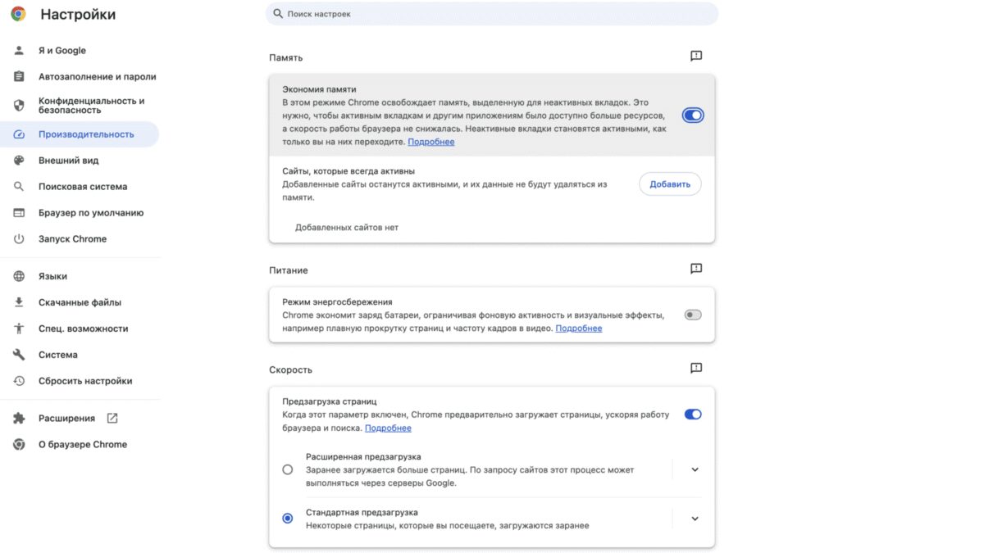Screen dimensions: 984x553
Task: Select the Расширенная предзагрузка radio button
Action: point(288,469)
